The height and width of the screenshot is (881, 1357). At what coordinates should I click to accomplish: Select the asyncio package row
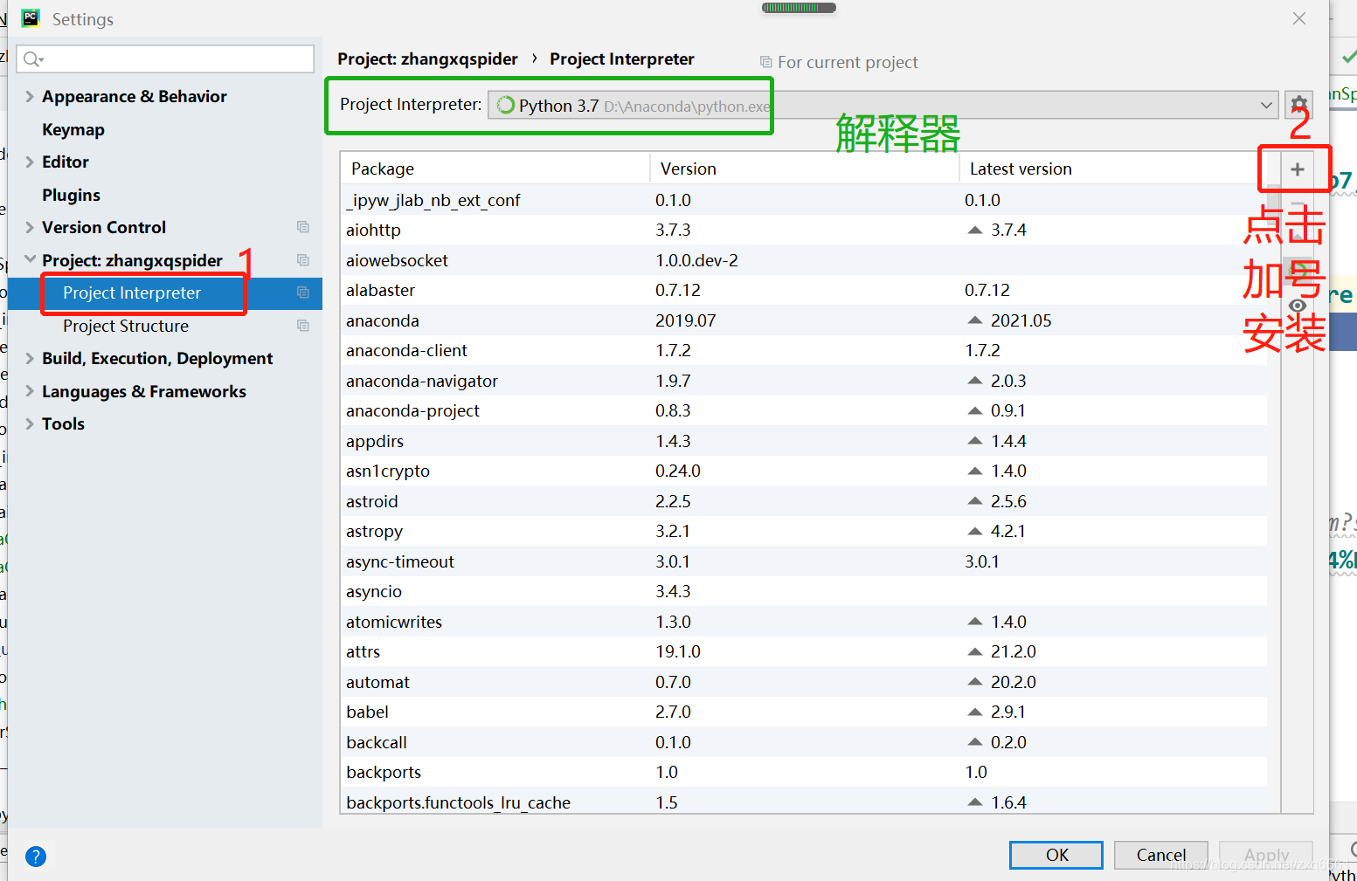pyautogui.click(x=804, y=591)
